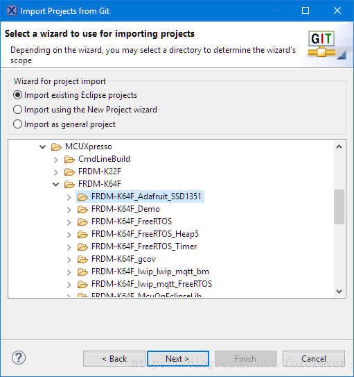Viewport: 354px width, 377px height.
Task: Collapse the MCUXpresso tree node
Action: [43, 146]
